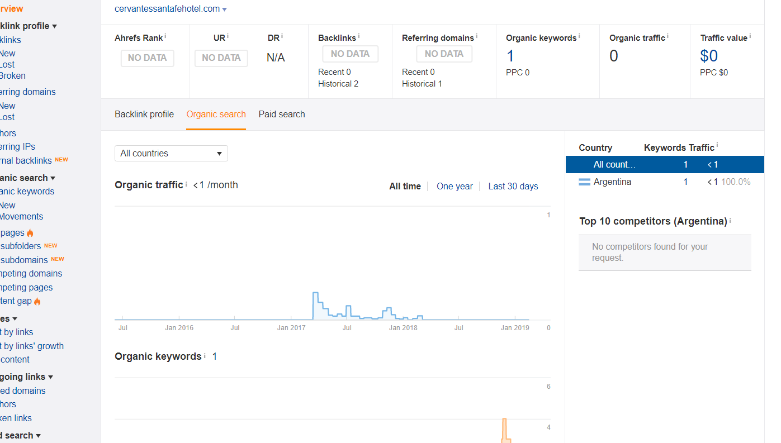Click the NEW badge beside Internal backlinks

61,159
